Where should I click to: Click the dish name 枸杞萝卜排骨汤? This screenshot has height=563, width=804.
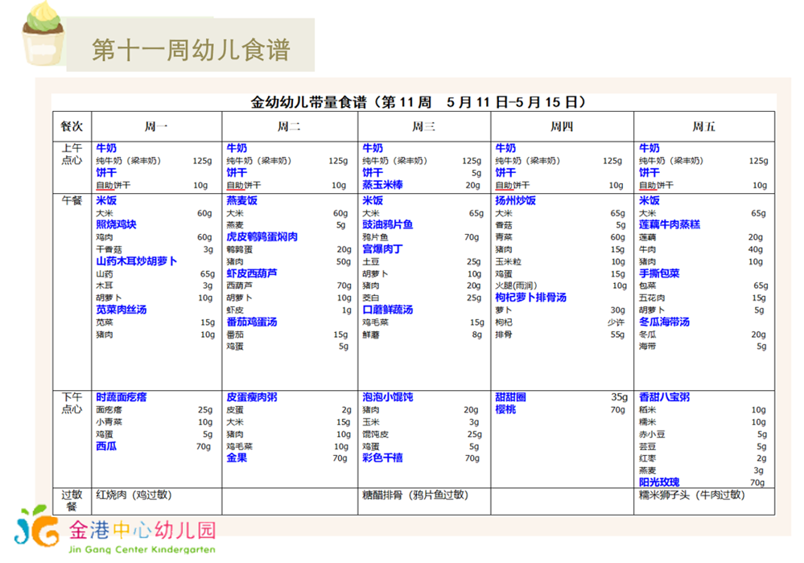530,297
